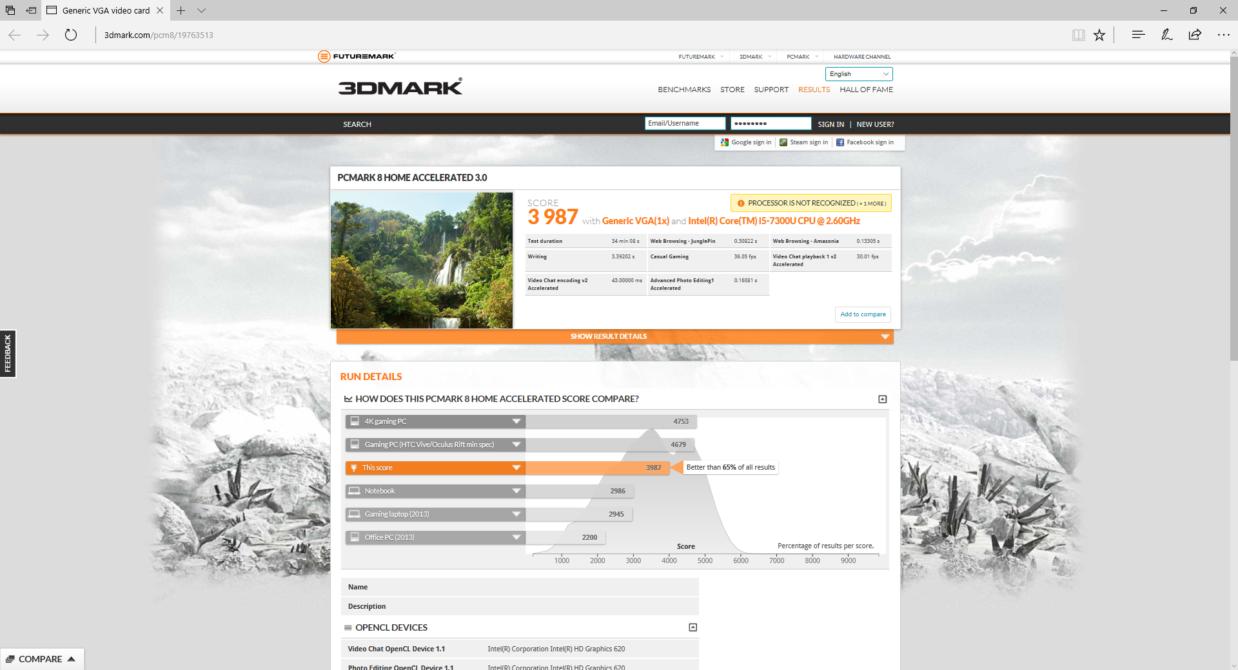Open the Hall of Fame page

point(866,90)
